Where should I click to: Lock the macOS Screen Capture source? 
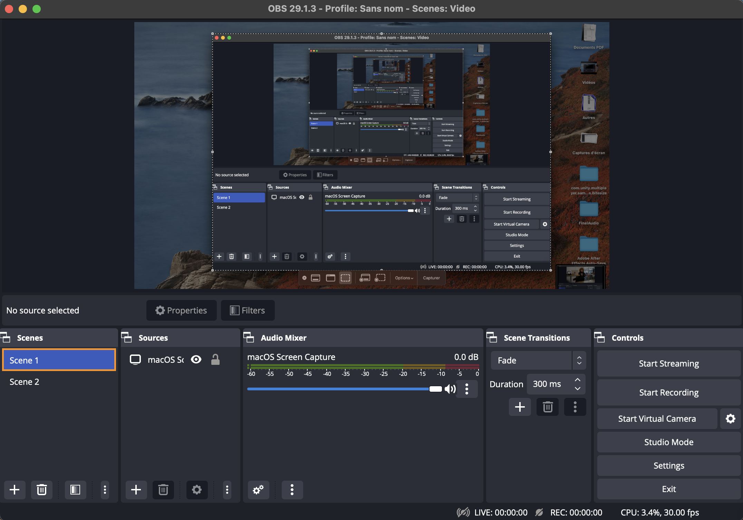tap(215, 360)
